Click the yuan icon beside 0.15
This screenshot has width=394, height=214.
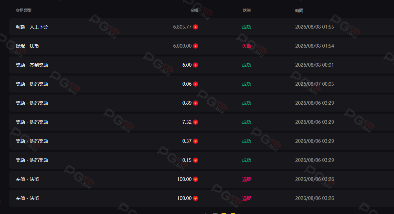point(196,160)
